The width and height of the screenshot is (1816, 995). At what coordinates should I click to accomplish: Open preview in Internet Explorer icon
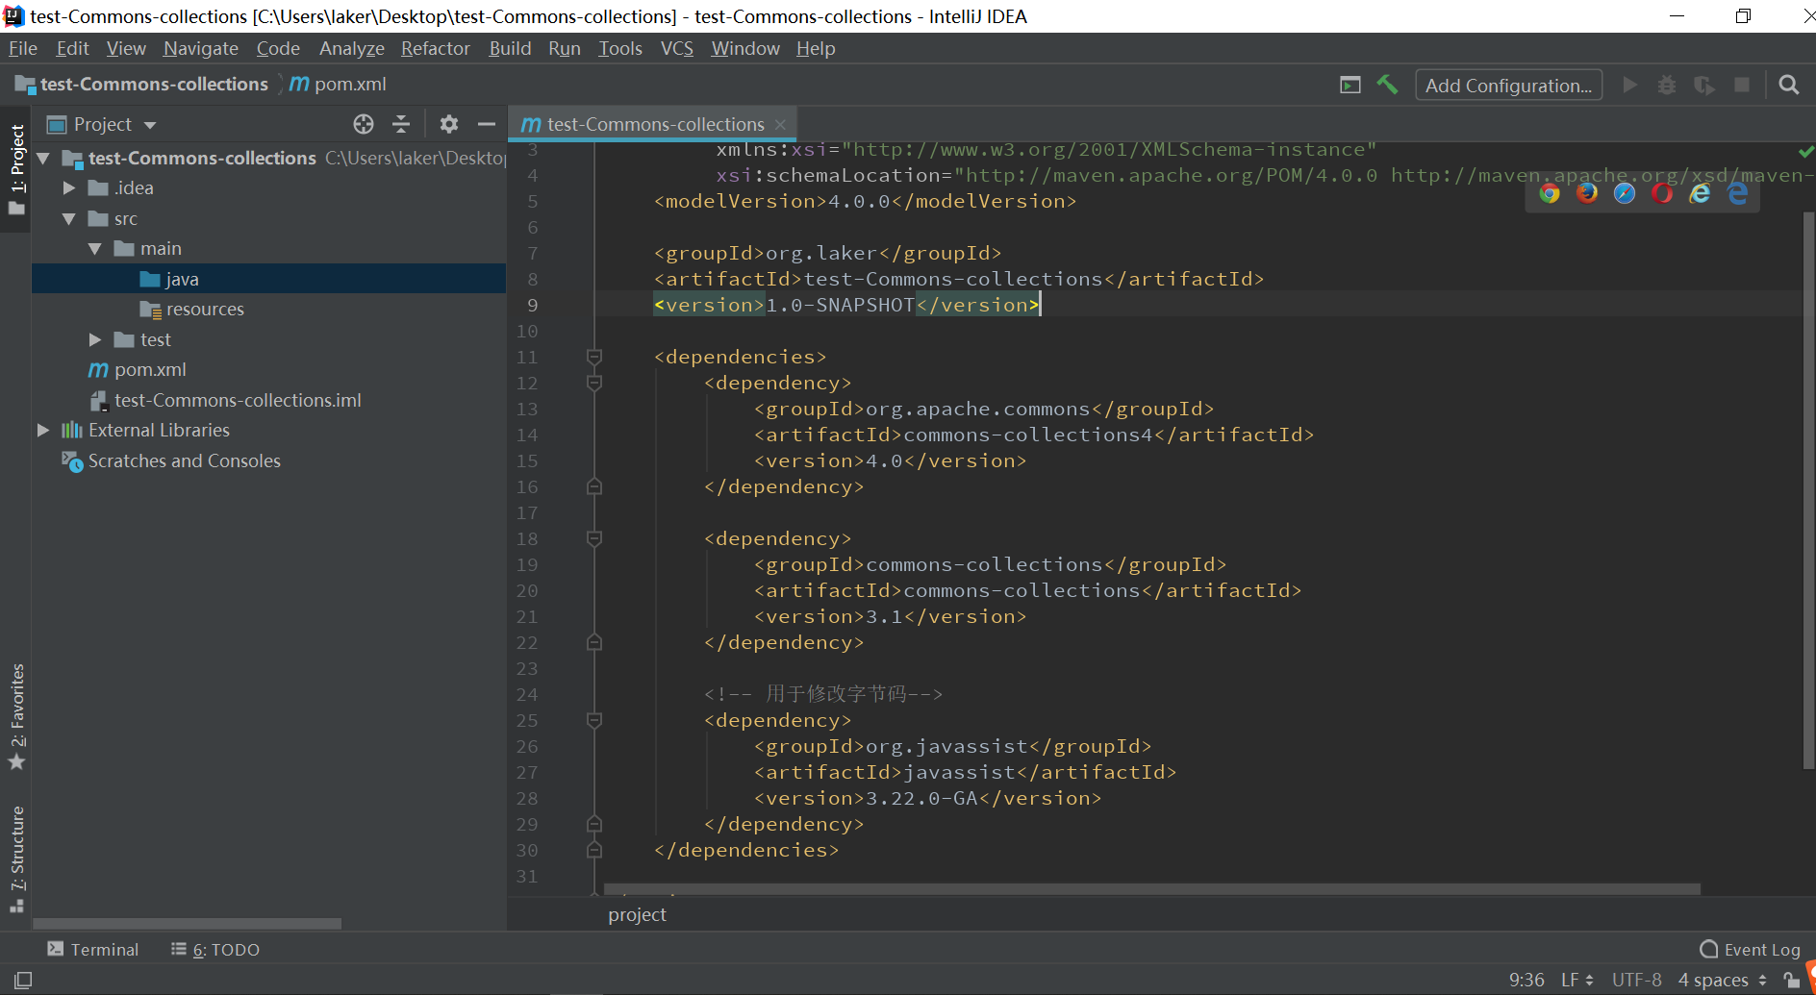pyautogui.click(x=1700, y=193)
